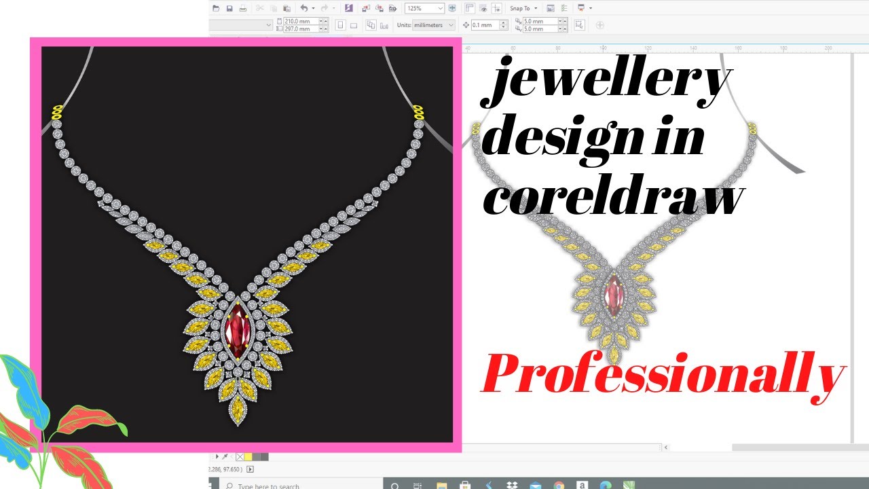Apply the layout to the Current page only
The height and width of the screenshot is (489, 869).
coord(384,25)
